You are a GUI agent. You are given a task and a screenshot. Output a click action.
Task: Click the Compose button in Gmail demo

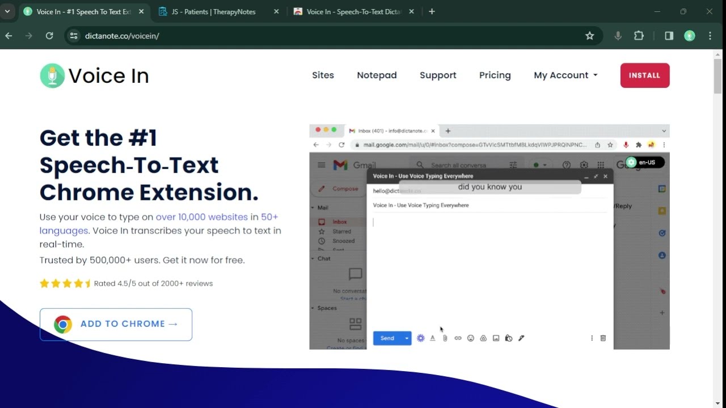(x=338, y=189)
